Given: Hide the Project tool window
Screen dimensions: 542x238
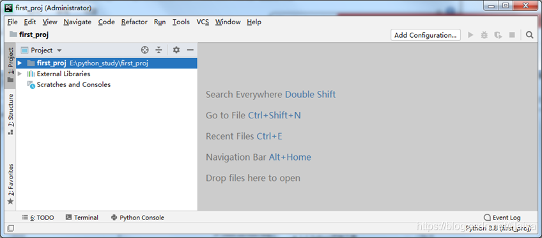Looking at the screenshot, I should pos(190,50).
